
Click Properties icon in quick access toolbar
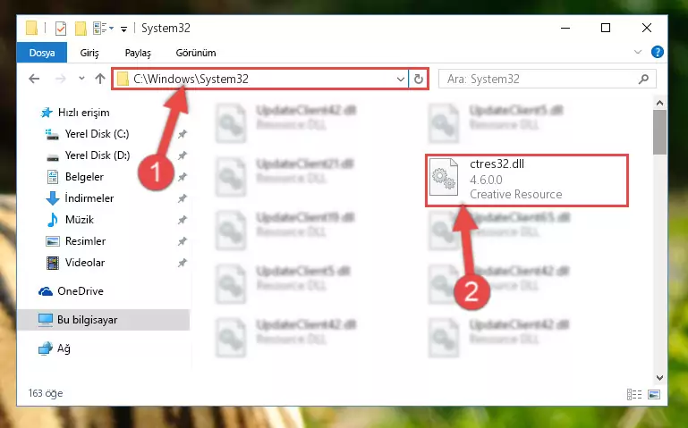pyautogui.click(x=61, y=29)
